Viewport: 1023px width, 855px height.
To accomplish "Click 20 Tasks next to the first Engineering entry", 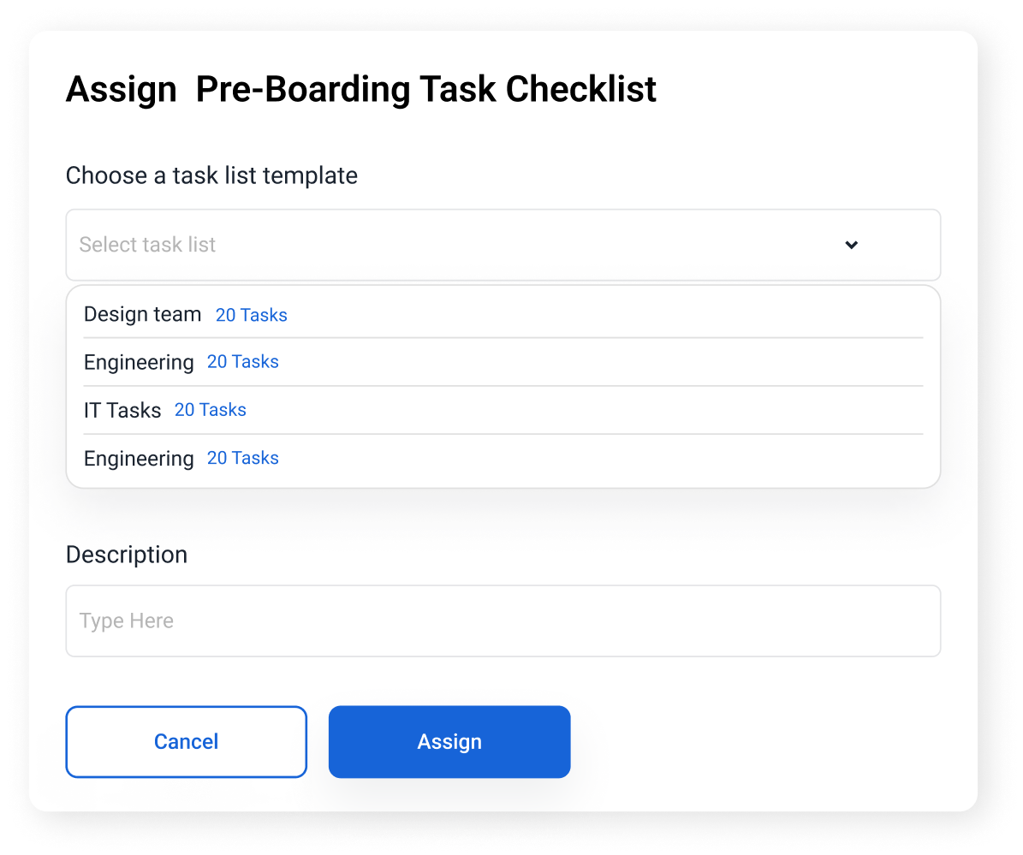I will click(242, 363).
